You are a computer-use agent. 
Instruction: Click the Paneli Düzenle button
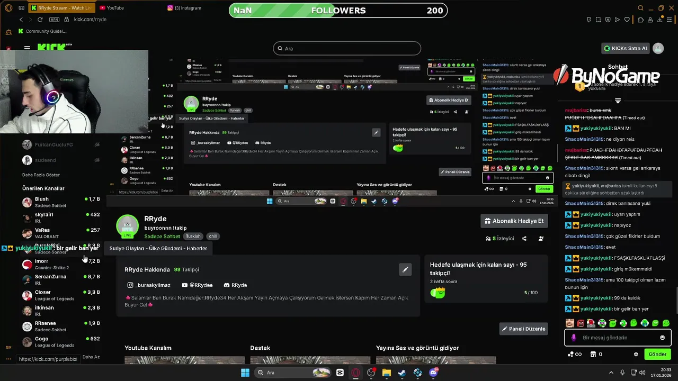[523, 329]
